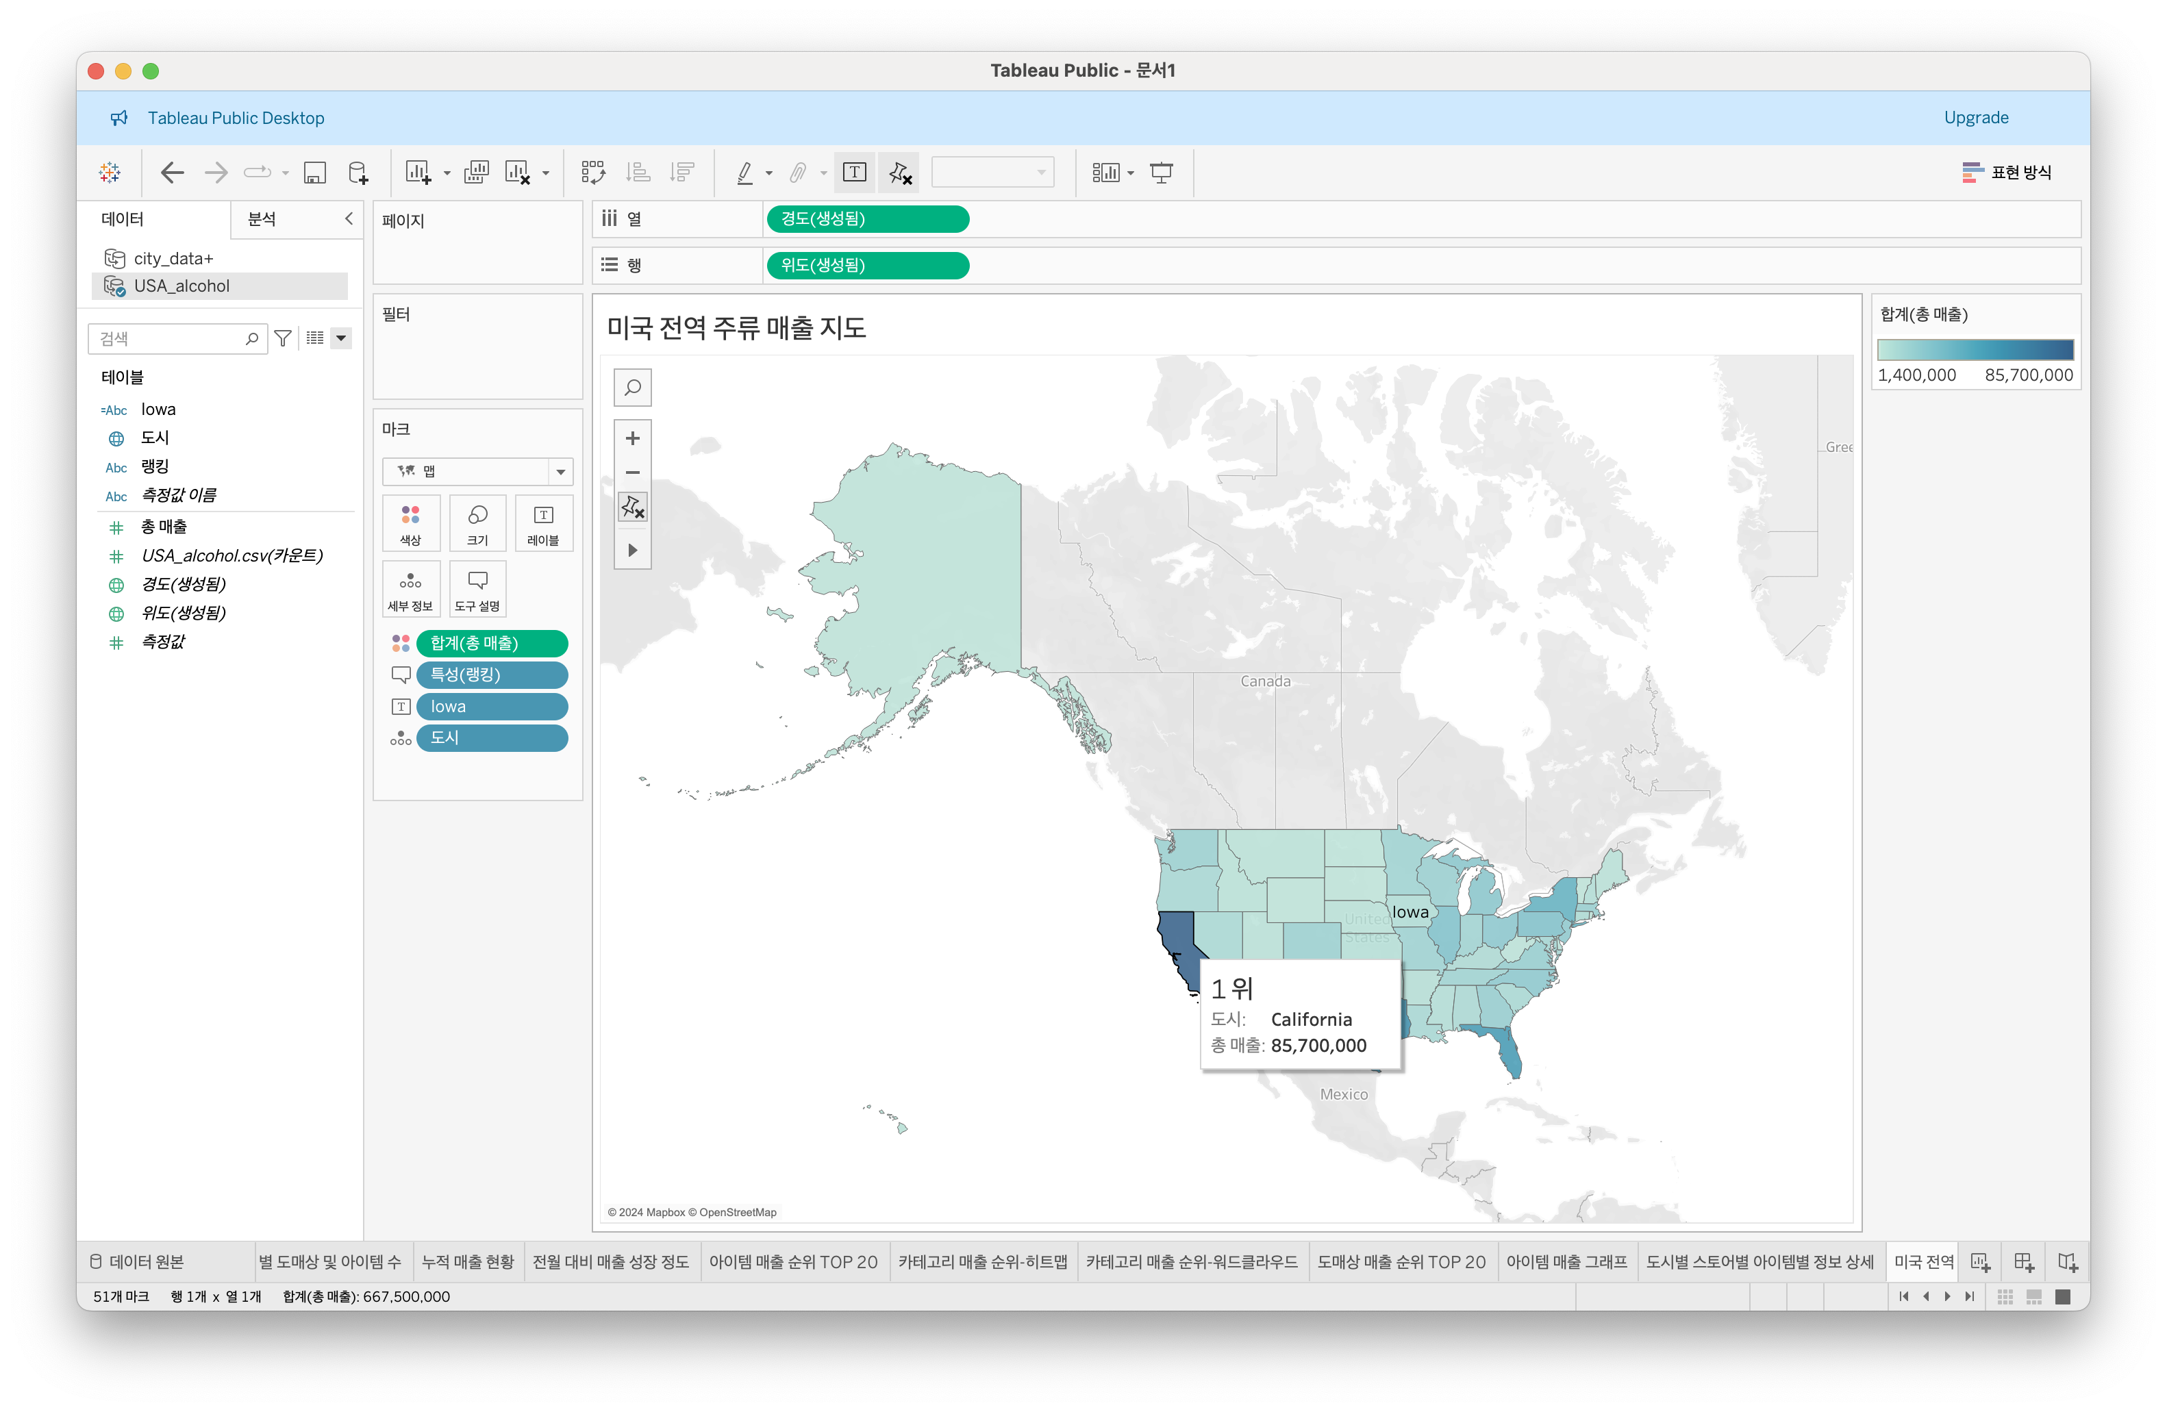This screenshot has height=1412, width=2167.
Task: Click the add new data source icon
Action: coord(359,172)
